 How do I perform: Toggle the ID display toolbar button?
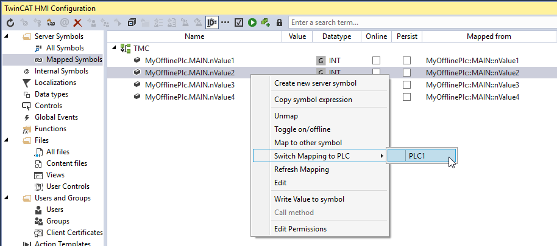(212, 22)
